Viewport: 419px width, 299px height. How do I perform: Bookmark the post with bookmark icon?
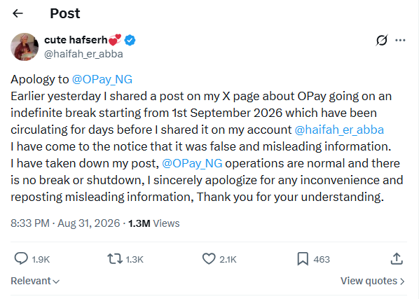[x=303, y=259]
